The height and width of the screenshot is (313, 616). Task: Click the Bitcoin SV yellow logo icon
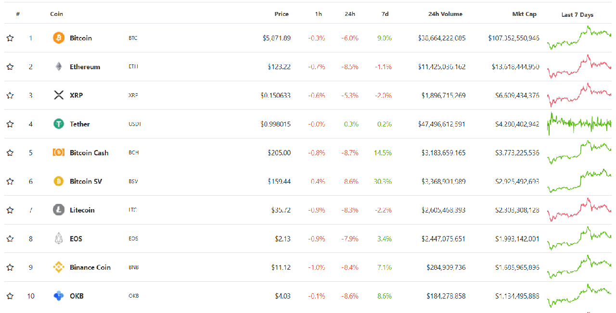click(x=58, y=181)
